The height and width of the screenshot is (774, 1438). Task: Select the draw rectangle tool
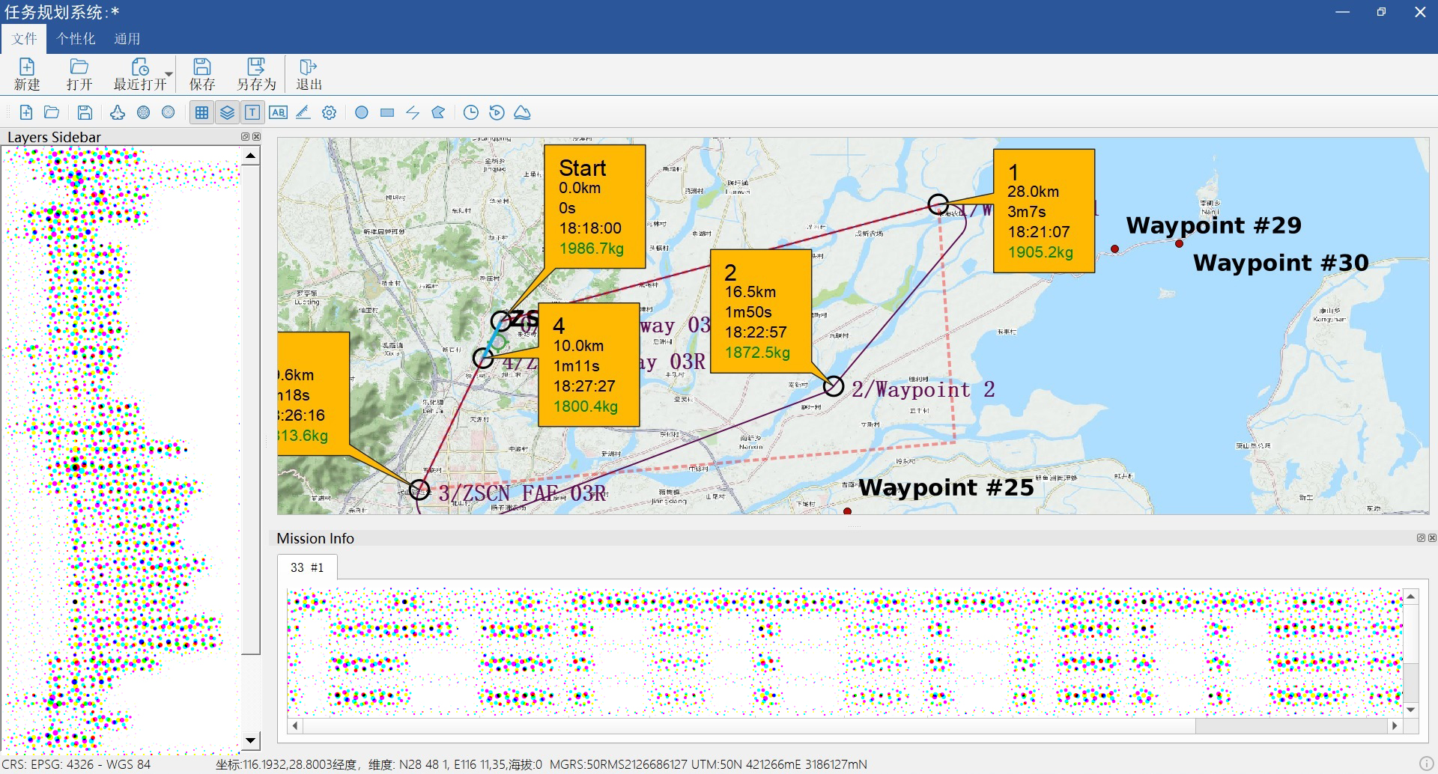[x=387, y=112]
